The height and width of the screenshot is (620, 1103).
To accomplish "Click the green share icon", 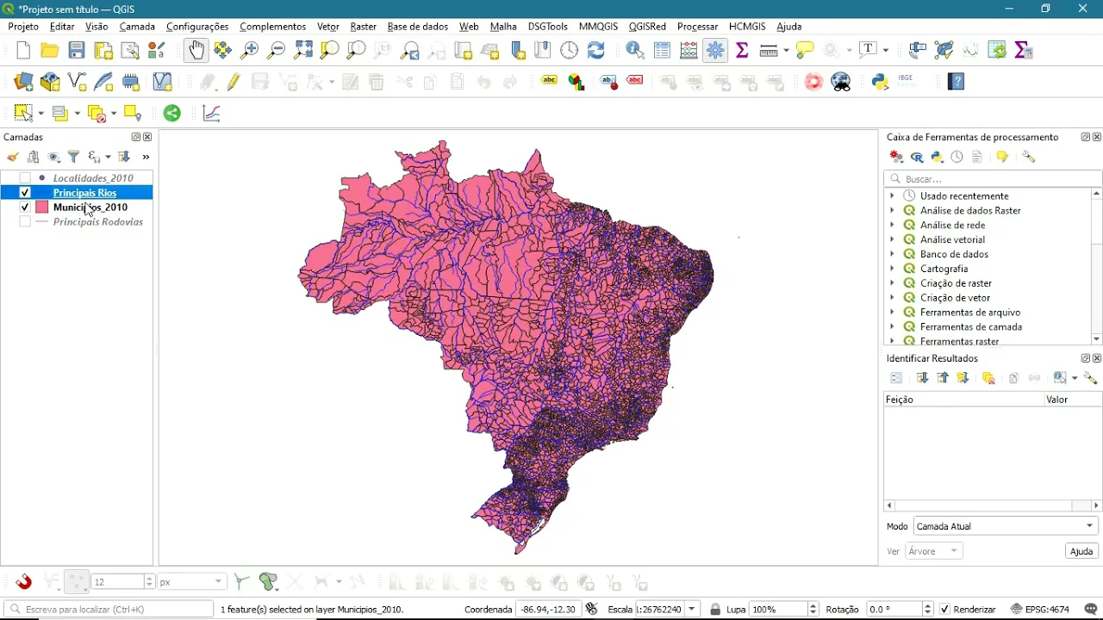I will pos(172,113).
